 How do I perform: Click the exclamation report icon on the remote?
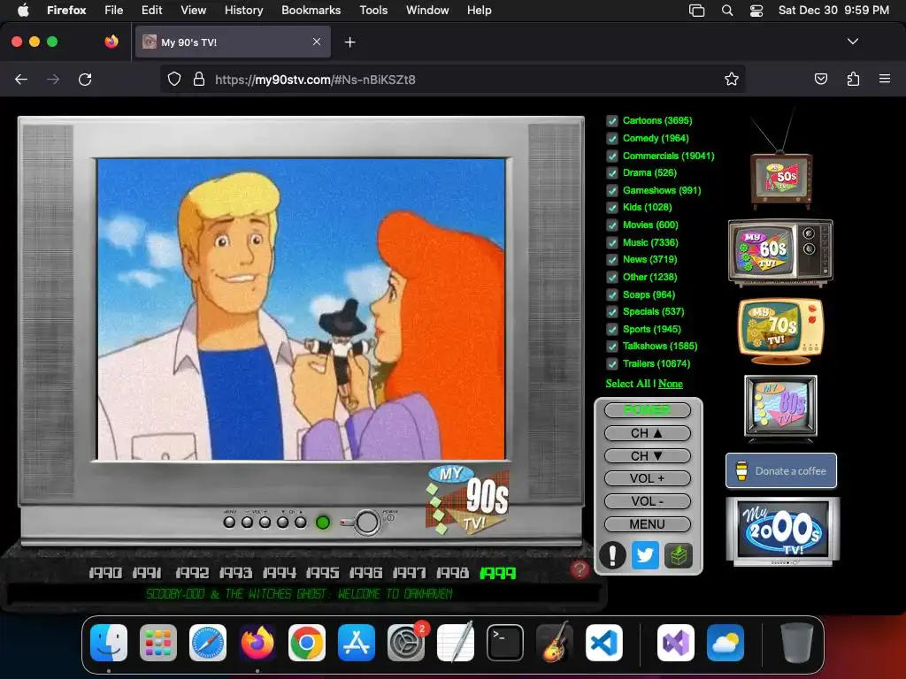coord(612,555)
